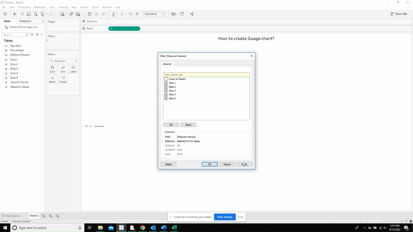
Task: Click the Swap Rows and Columns icon
Action: click(x=90, y=14)
